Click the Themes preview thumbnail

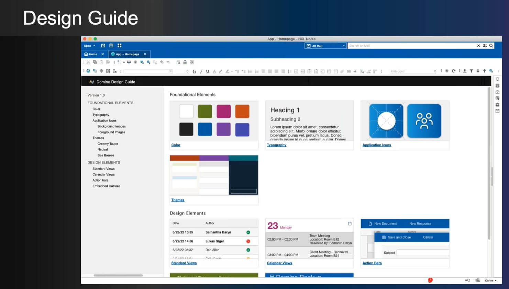click(x=214, y=175)
